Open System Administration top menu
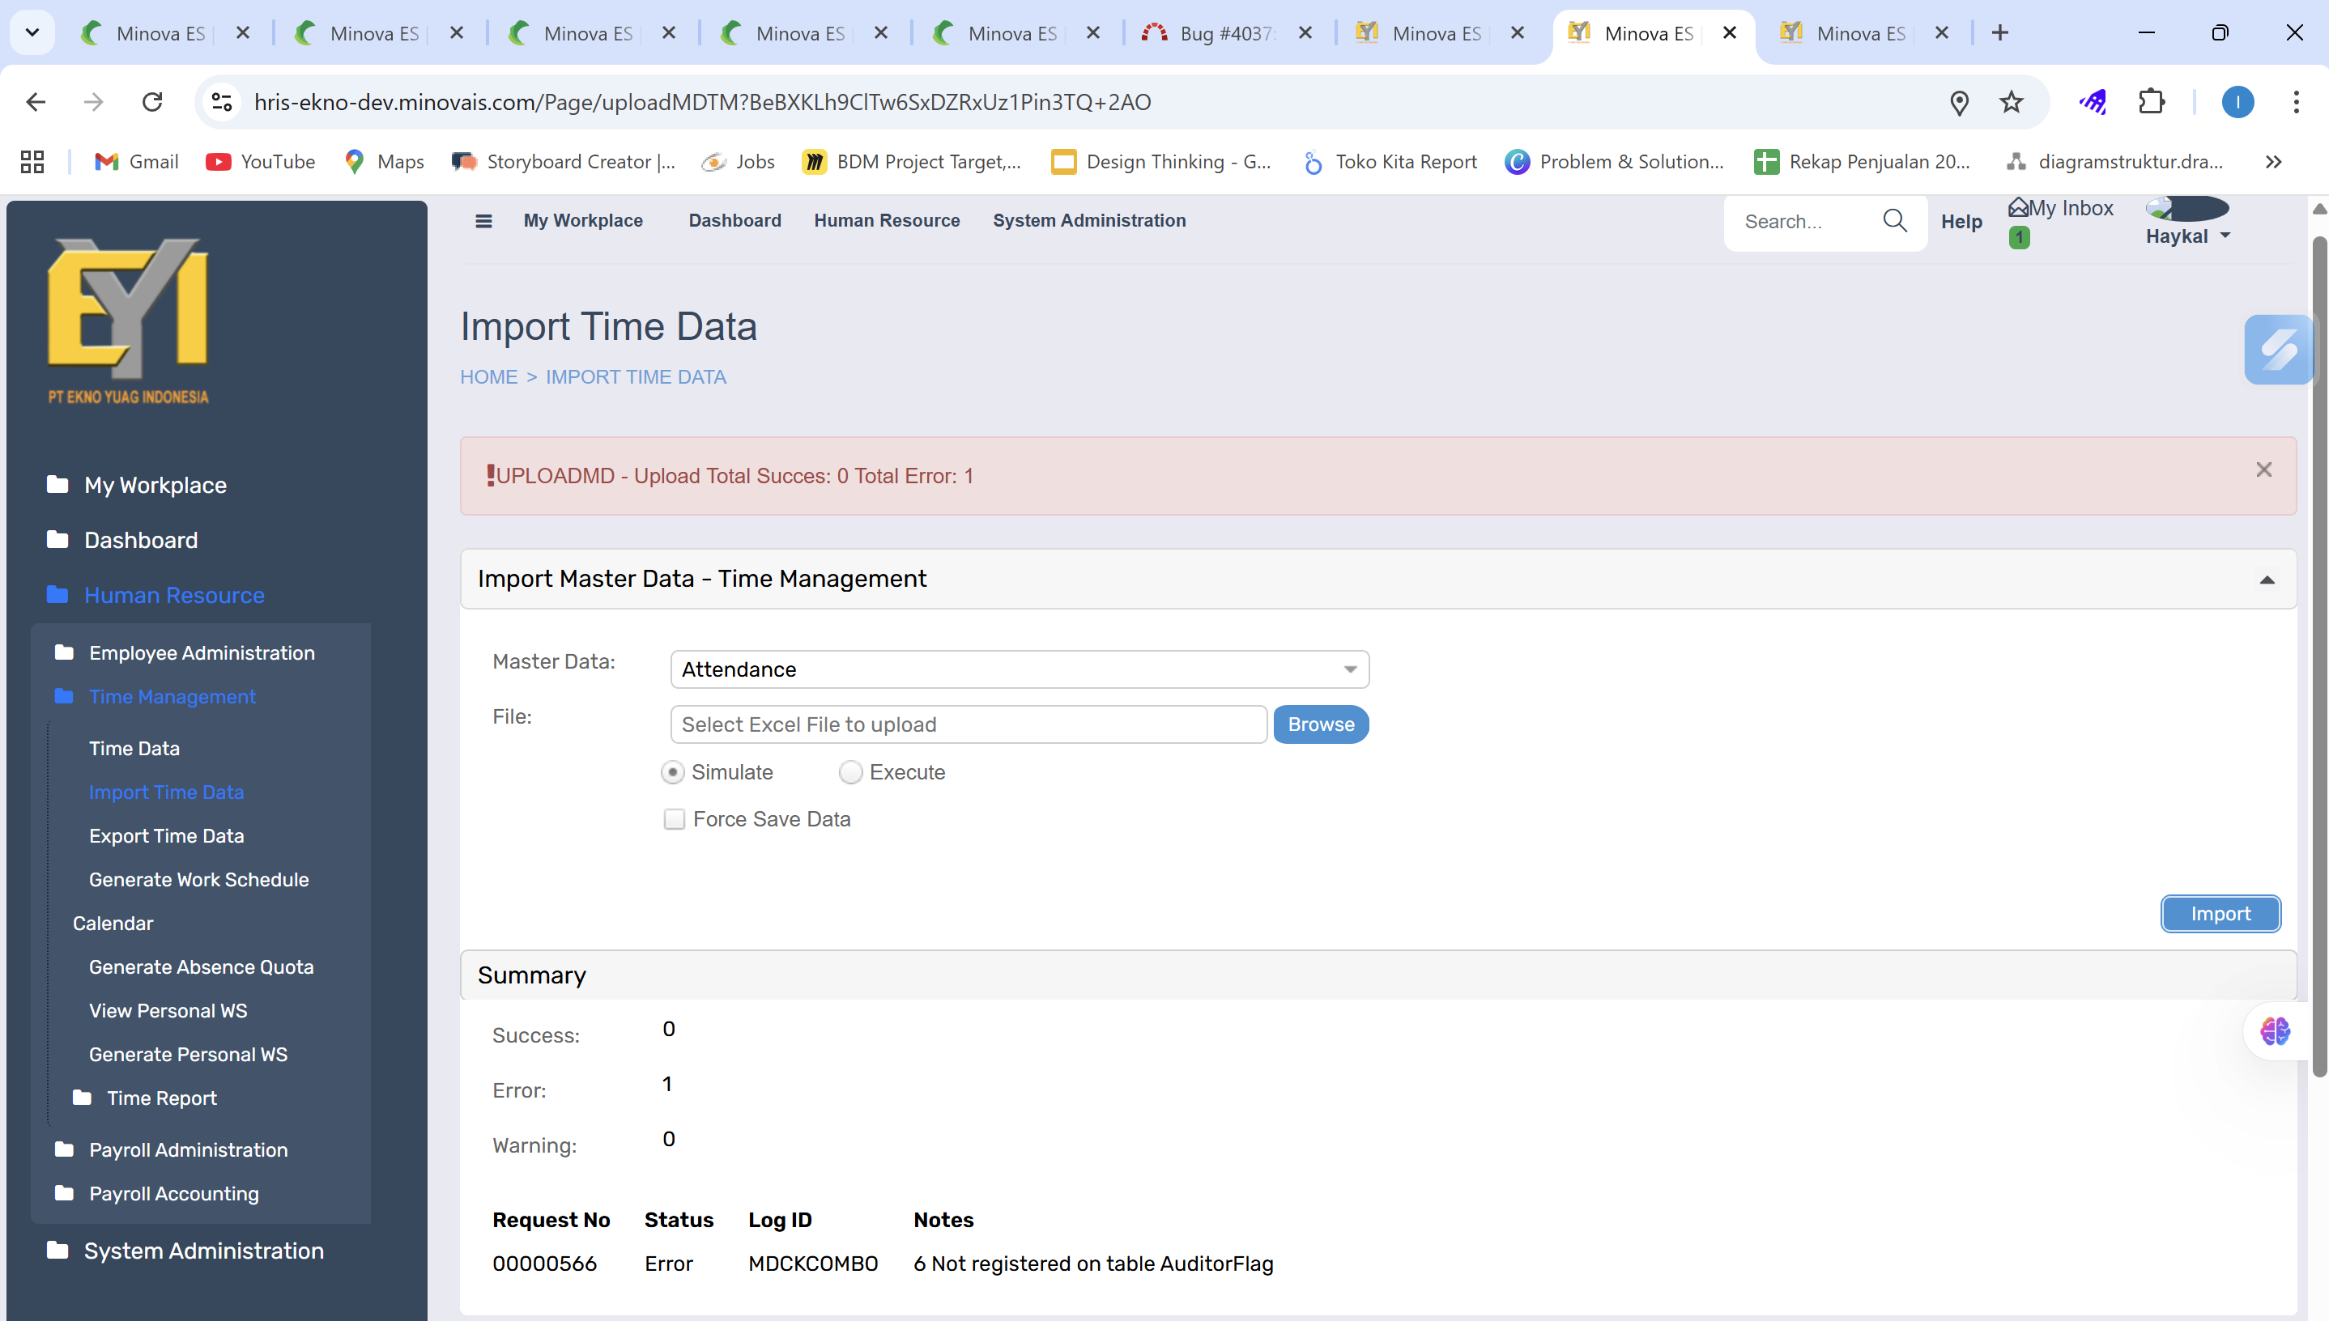This screenshot has width=2329, height=1321. pos(1088,220)
